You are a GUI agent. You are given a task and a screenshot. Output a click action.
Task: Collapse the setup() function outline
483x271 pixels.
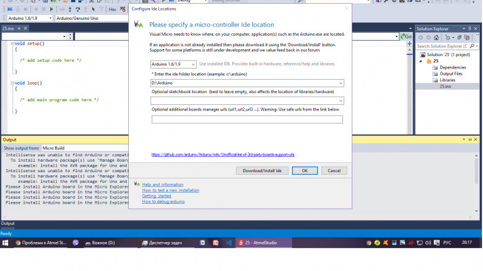(x=12, y=44)
